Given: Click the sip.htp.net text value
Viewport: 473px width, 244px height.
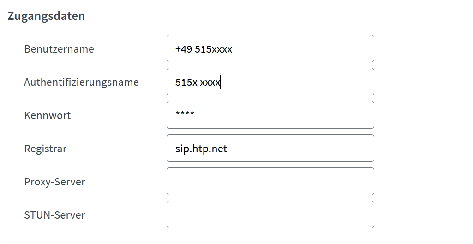Looking at the screenshot, I should (x=201, y=149).
